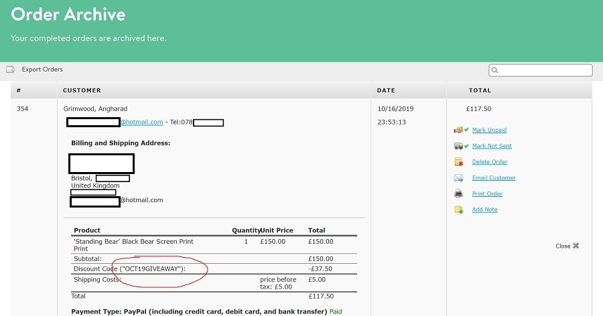Screen dimensions: 603x316
Task: Sort by the # column header
Action: tap(19, 90)
